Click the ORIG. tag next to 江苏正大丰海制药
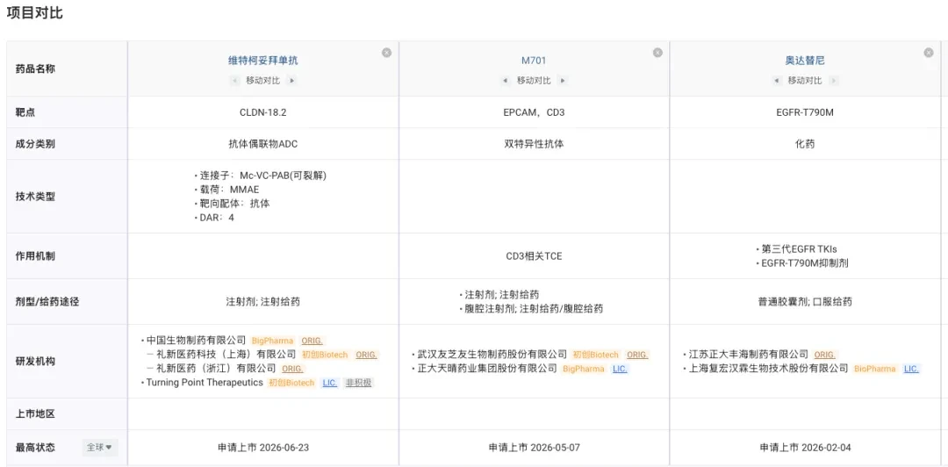Image resolution: width=948 pixels, height=467 pixels. tap(824, 356)
